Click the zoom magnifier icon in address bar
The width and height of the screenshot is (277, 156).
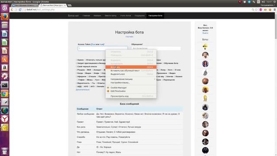[x=253, y=10]
